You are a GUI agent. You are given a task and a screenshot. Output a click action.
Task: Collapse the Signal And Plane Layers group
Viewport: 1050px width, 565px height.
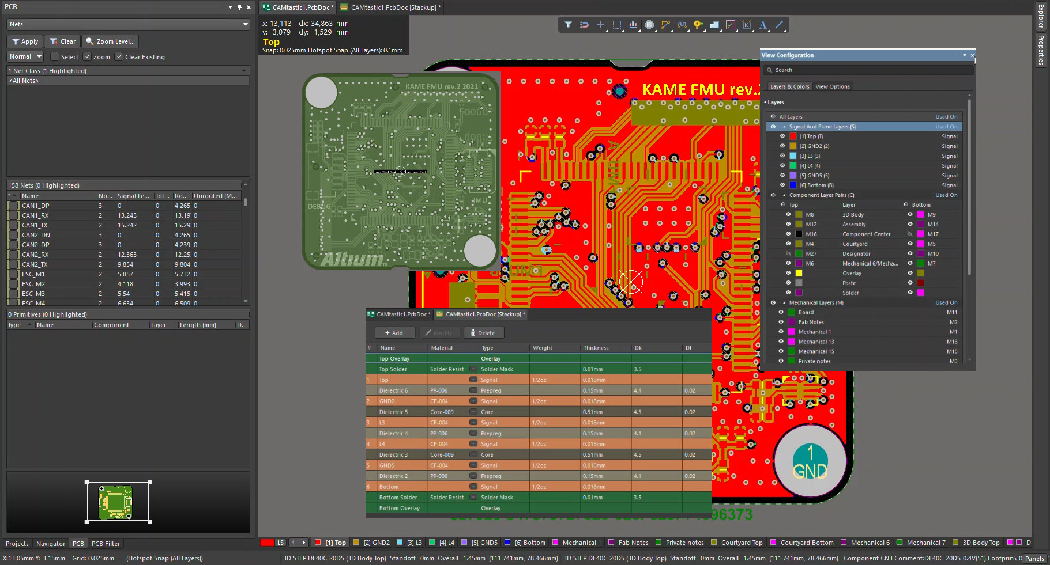coord(784,127)
